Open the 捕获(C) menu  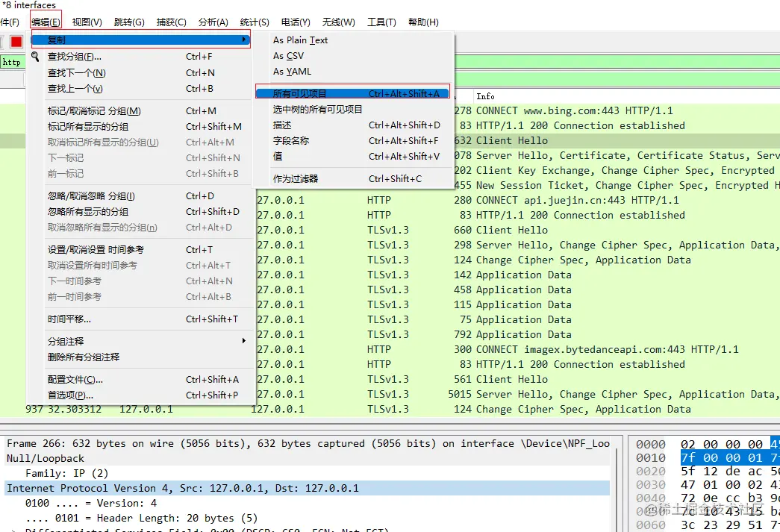[x=171, y=22]
